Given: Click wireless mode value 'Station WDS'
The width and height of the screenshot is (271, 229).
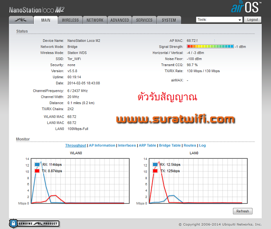Looking at the screenshot, I should 77,53.
